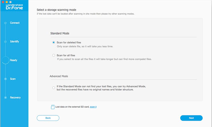Click the red close window button

pos(3,2)
